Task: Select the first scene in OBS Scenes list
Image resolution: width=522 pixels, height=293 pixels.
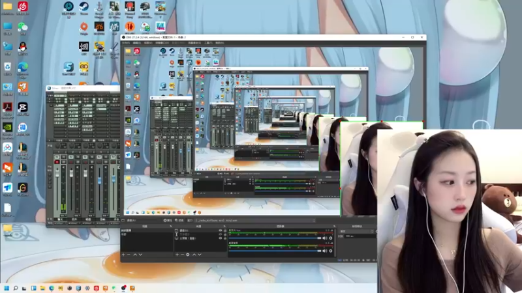Action: pyautogui.click(x=147, y=230)
